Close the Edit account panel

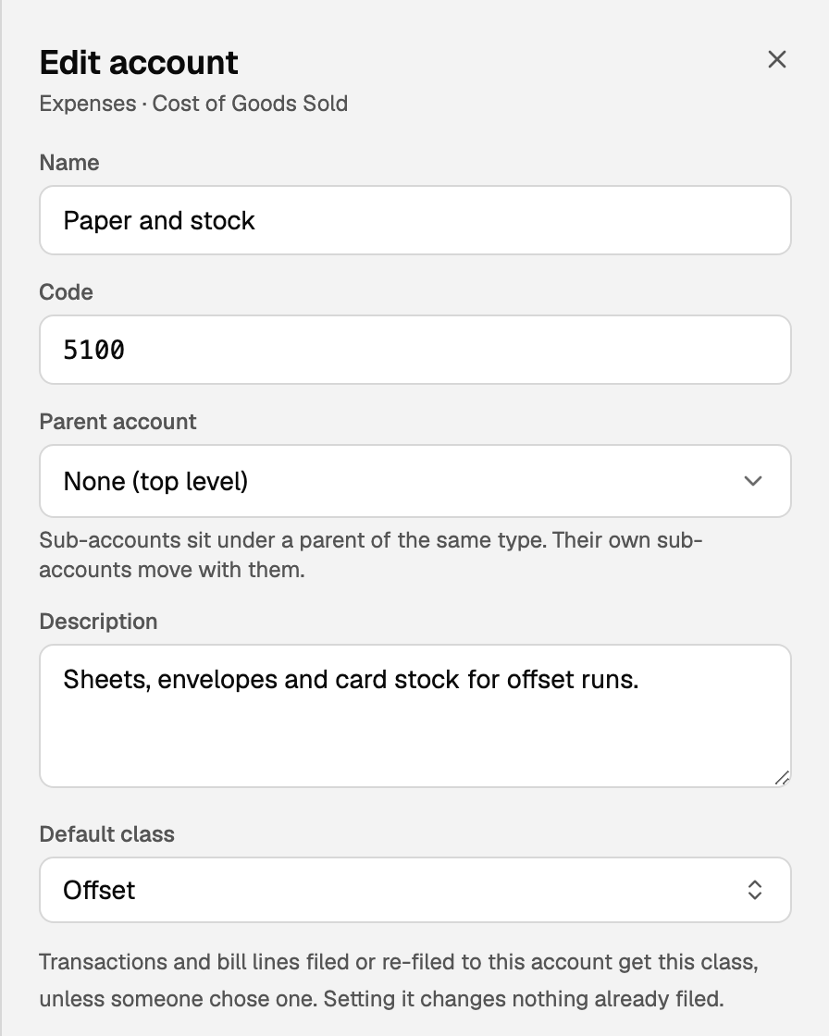(777, 59)
